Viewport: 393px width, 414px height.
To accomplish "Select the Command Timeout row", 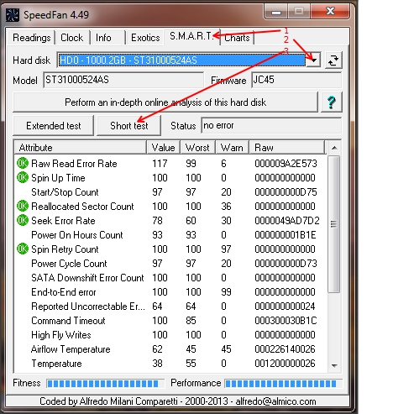I will coord(170,321).
